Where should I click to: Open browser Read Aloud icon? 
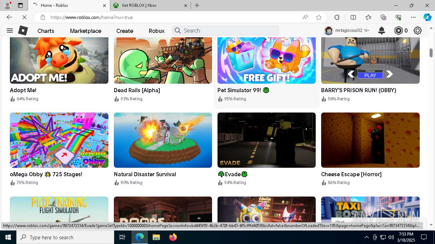[305, 17]
